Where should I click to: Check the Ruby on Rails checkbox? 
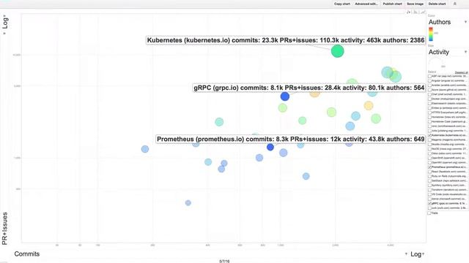tap(430, 176)
